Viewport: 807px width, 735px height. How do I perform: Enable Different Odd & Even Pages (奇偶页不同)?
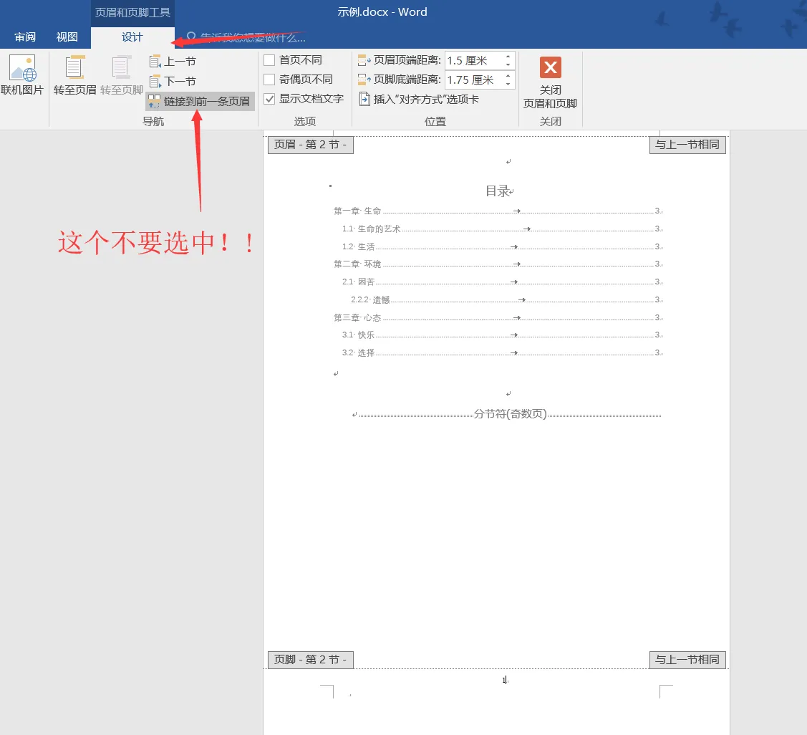point(269,80)
